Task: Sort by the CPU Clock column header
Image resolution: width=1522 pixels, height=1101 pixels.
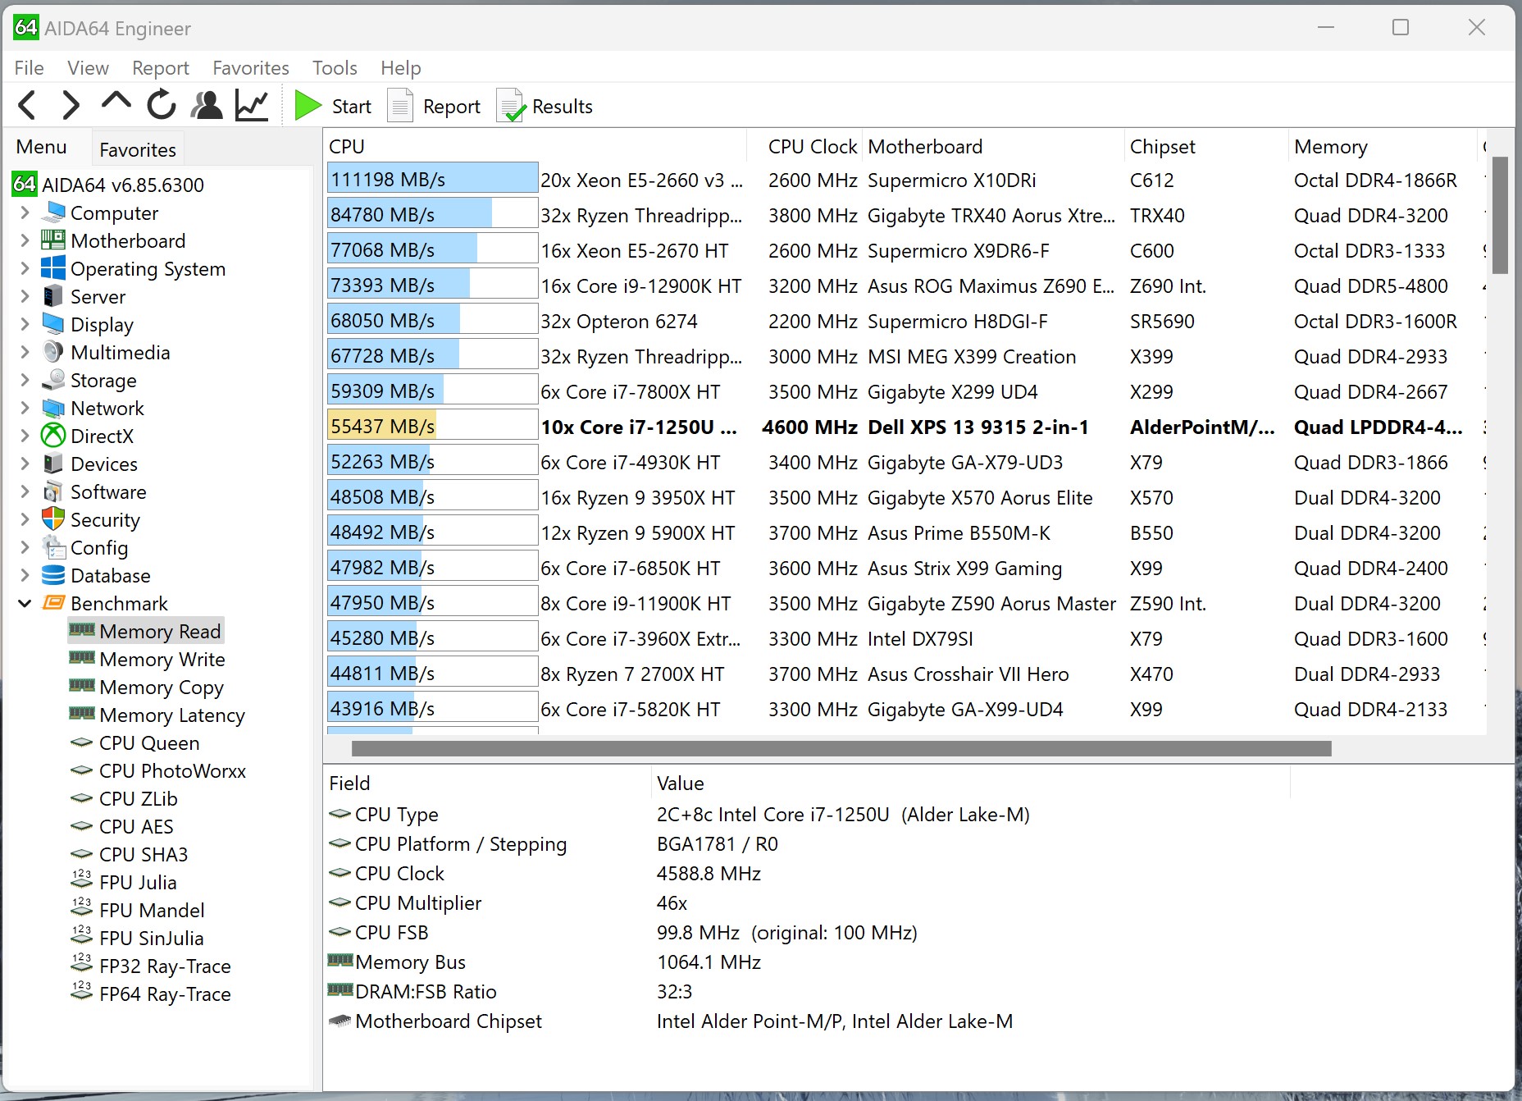Action: [x=804, y=146]
